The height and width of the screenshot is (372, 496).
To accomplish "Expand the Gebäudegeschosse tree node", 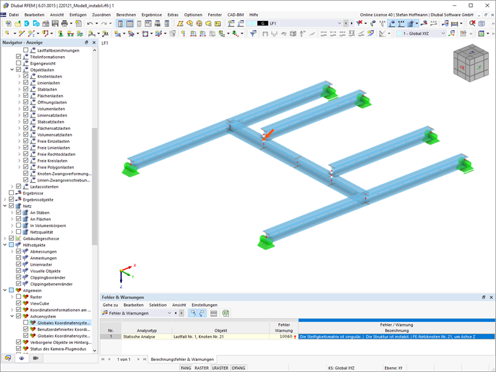I will coord(5,238).
